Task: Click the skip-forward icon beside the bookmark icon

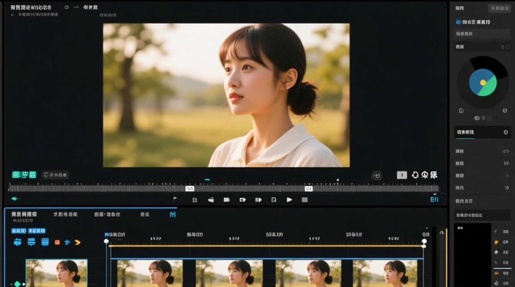Action: click(258, 200)
